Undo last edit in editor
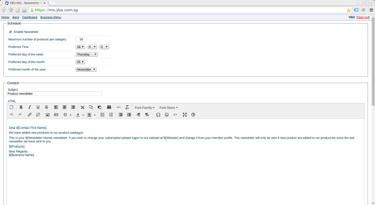The image size is (375, 205). pos(11,115)
